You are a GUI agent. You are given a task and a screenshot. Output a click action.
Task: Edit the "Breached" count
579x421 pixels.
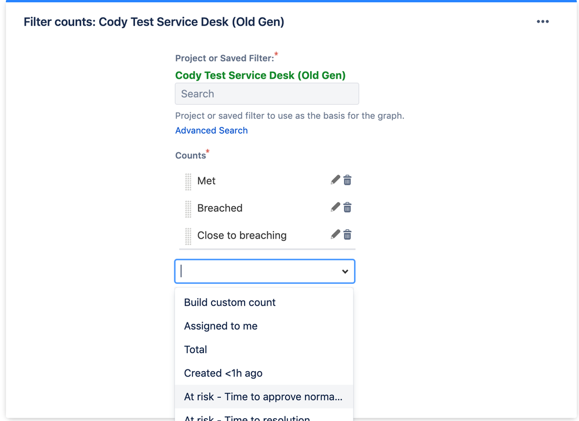coord(334,207)
